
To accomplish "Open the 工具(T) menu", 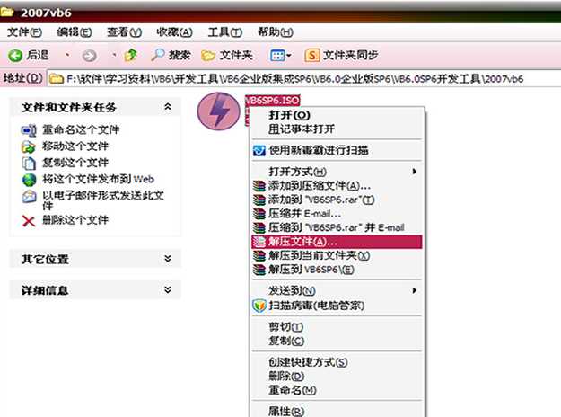I will pos(225,32).
